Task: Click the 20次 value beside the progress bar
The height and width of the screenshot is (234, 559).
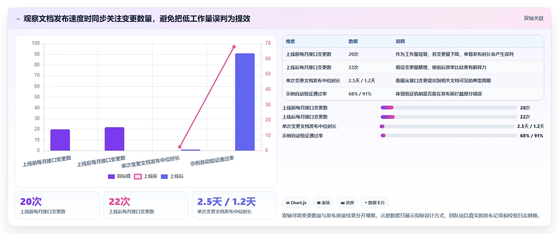Action: [525, 108]
